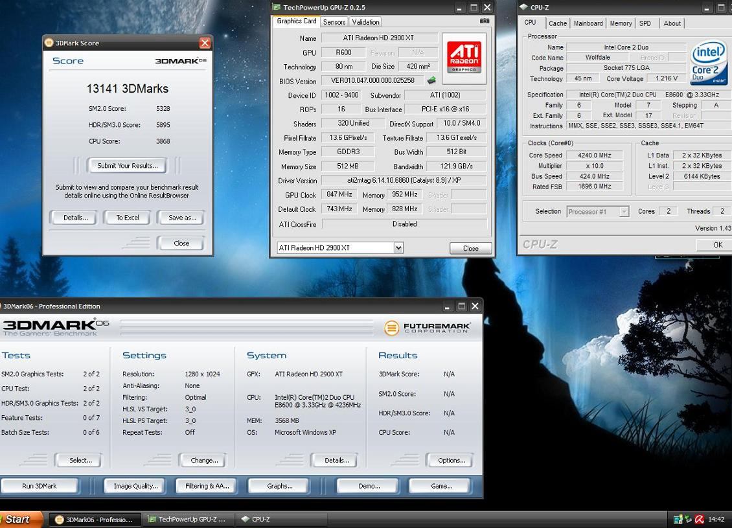Click the Rated FSB value 1696.0 MHz
Screen dimensions: 732x528
click(594, 187)
